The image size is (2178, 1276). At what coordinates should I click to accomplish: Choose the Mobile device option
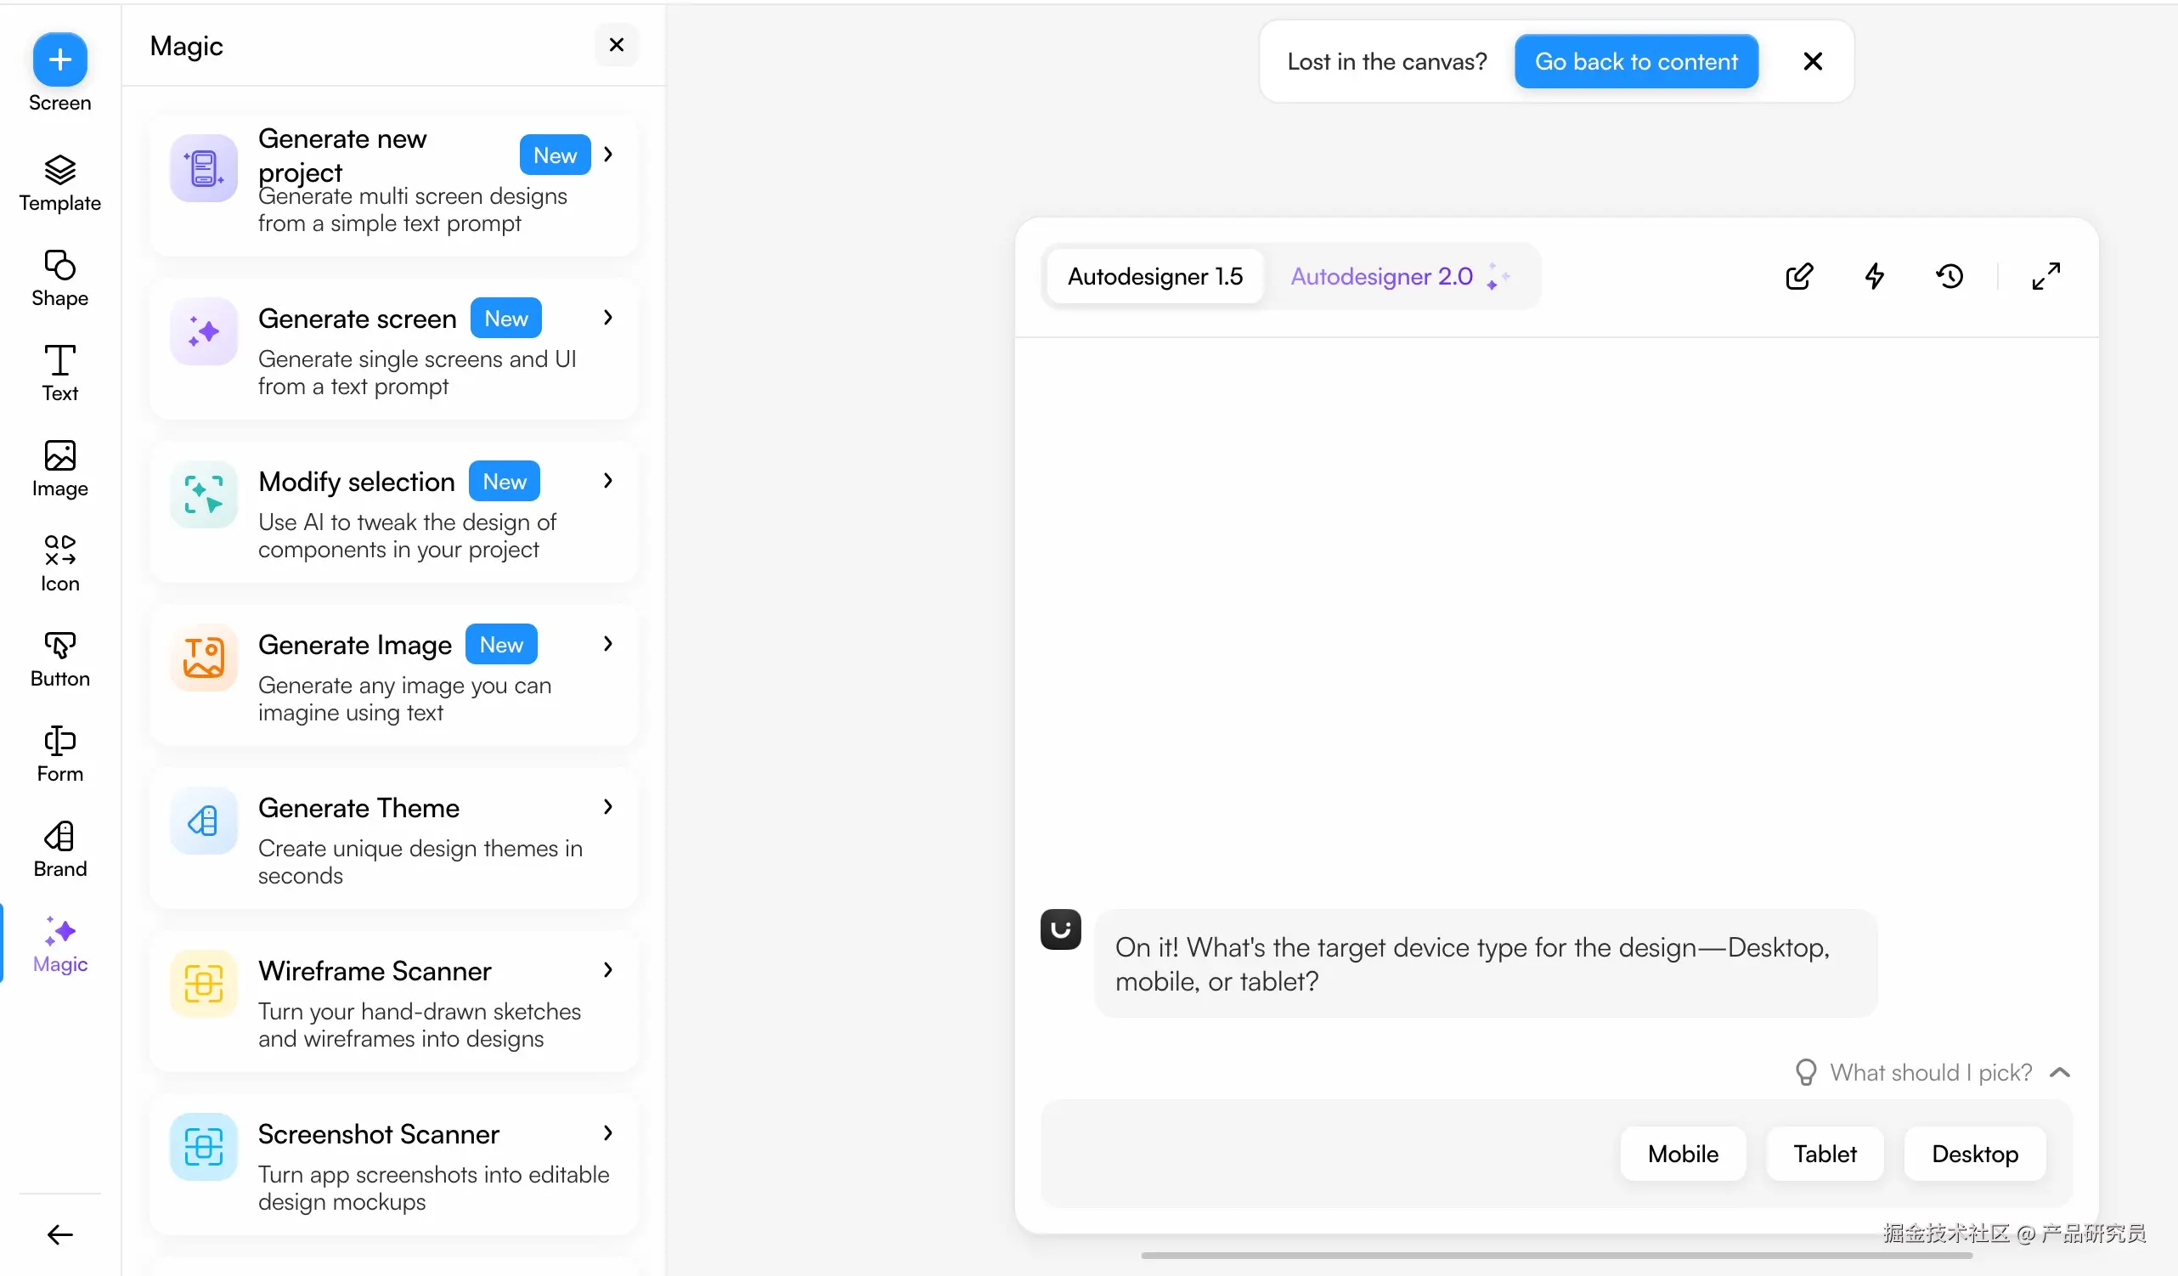(1682, 1153)
